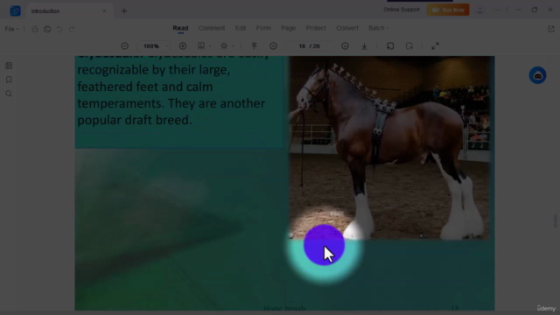Jump to last page icon
This screenshot has height=315, width=560.
364,46
